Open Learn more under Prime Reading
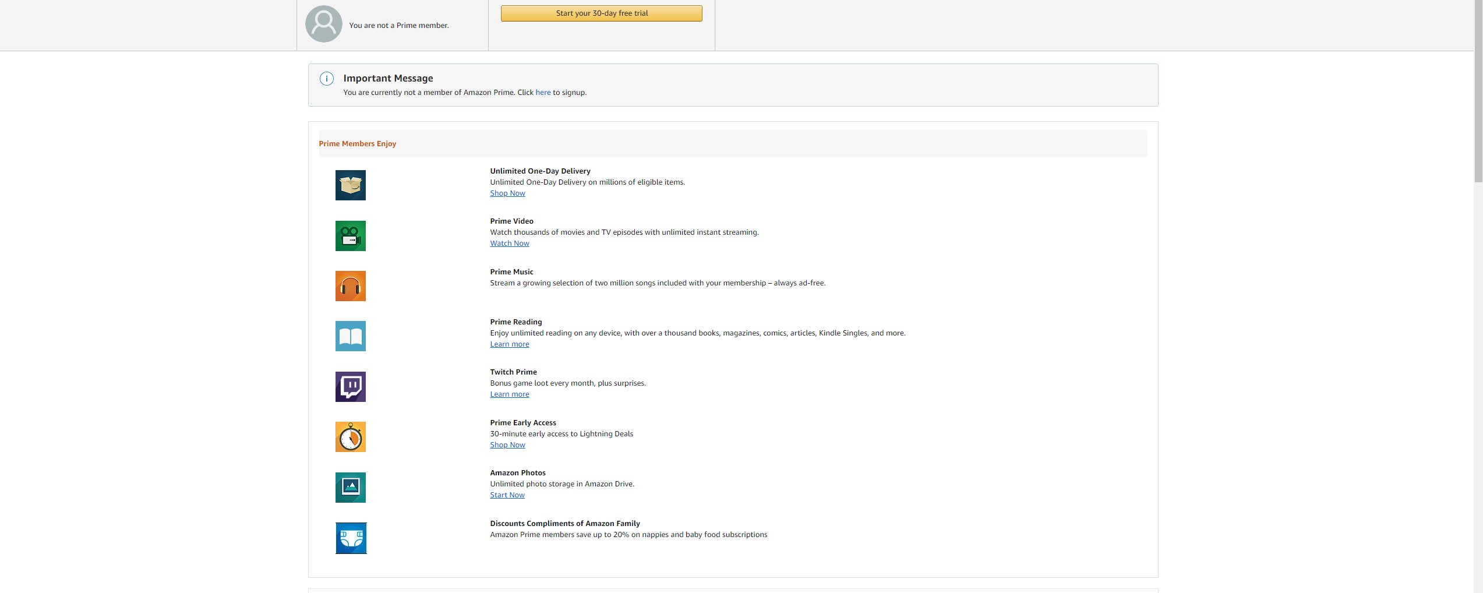 coord(509,344)
